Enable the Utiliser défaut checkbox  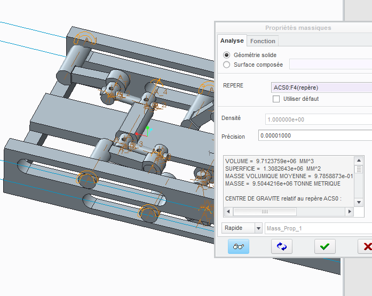(276, 99)
